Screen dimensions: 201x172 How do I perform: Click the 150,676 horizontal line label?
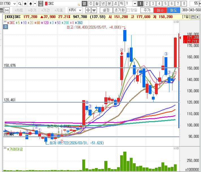coord(10,65)
